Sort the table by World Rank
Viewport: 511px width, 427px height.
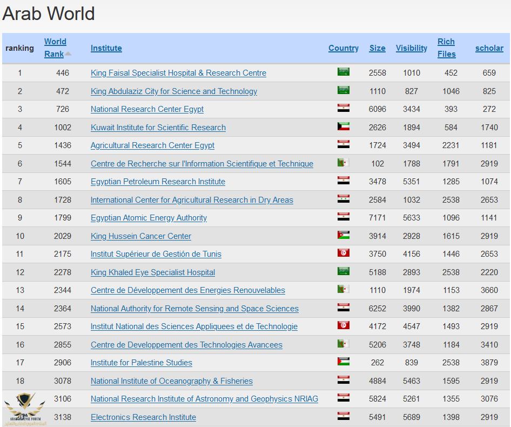coord(55,48)
